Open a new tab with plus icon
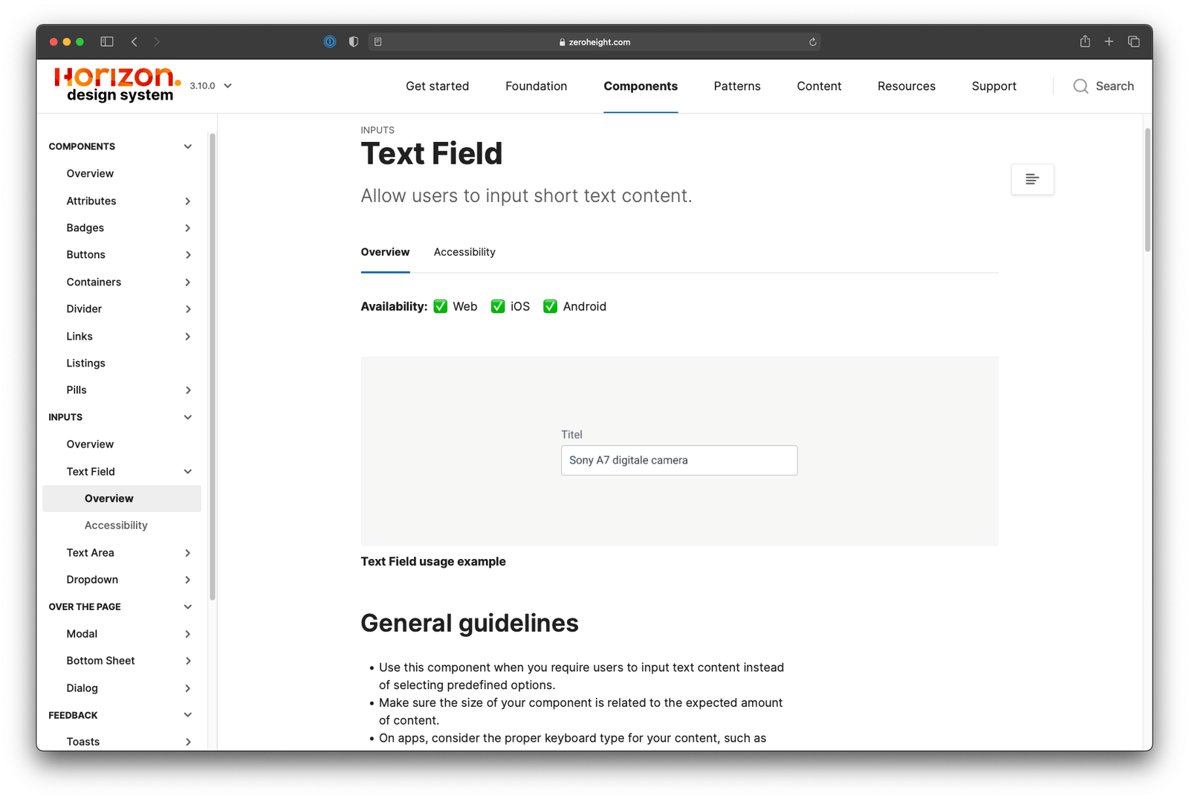 click(x=1109, y=42)
